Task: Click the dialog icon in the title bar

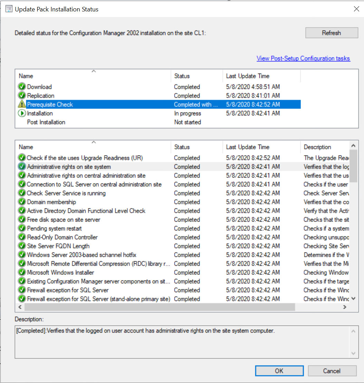Action: [x=9, y=9]
